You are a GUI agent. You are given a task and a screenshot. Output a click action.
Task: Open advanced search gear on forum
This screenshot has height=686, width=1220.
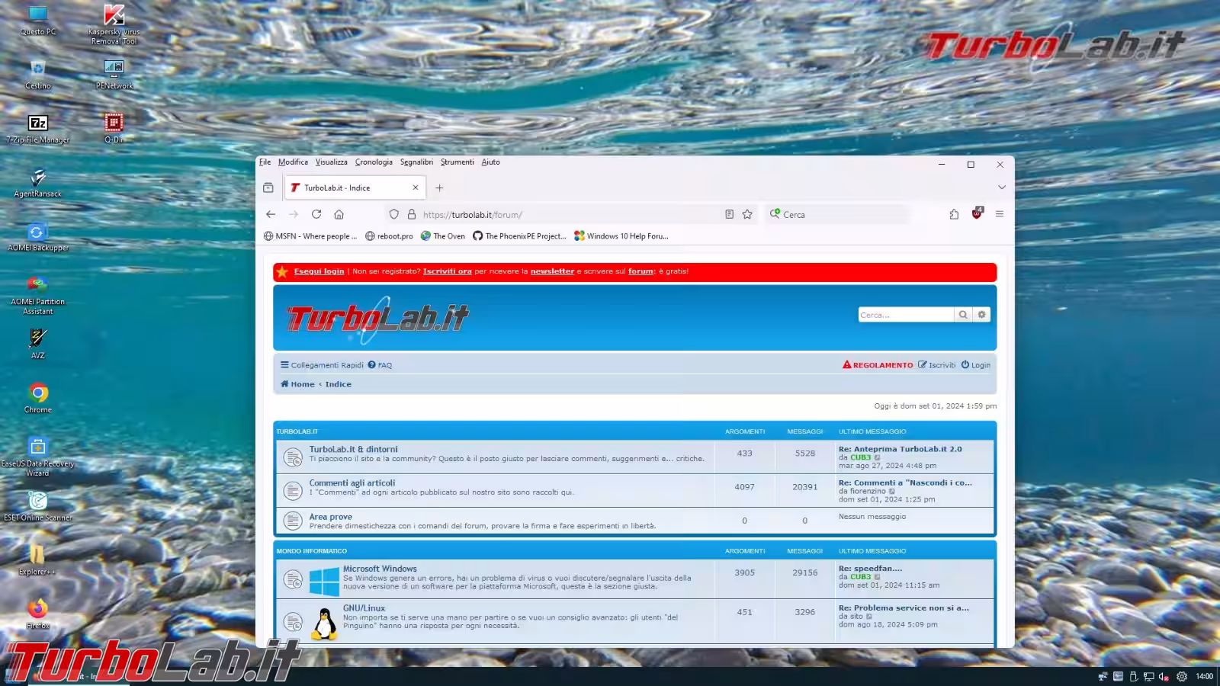tap(982, 315)
